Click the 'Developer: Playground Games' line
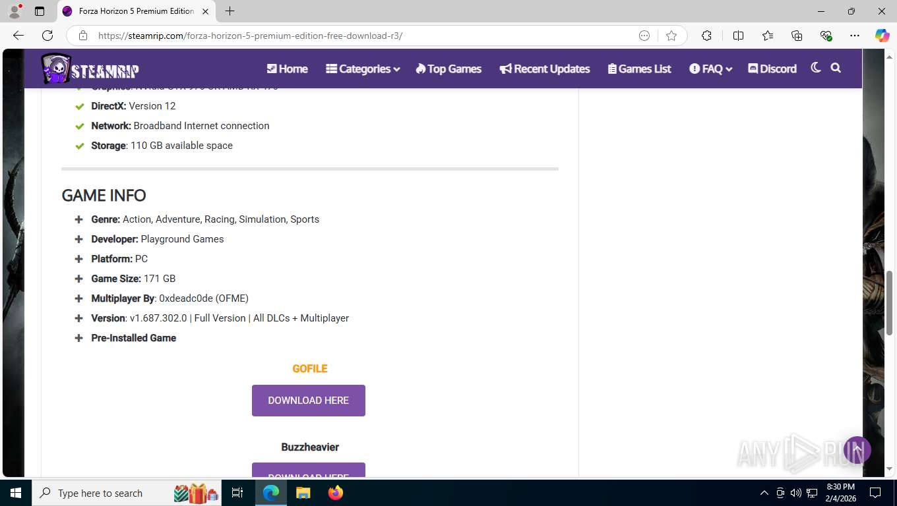897x506 pixels. click(x=158, y=239)
